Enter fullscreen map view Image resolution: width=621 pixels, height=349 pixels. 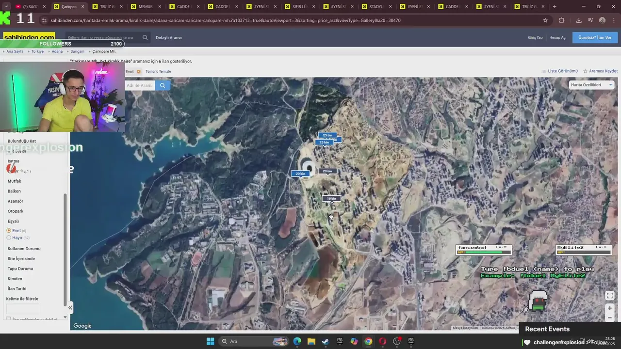(x=610, y=296)
